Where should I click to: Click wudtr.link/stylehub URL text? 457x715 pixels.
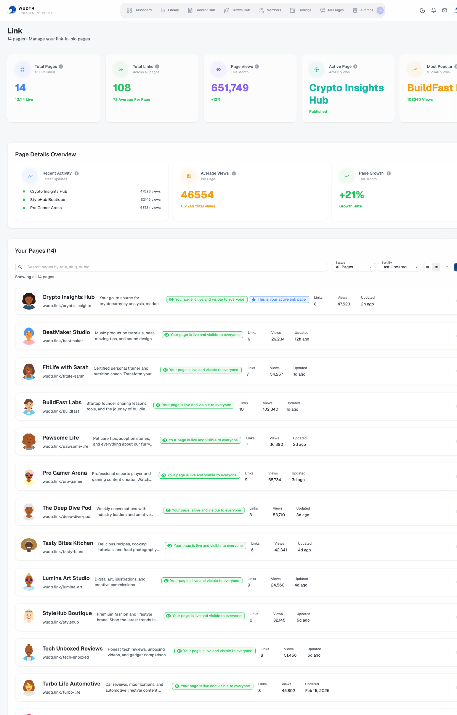pos(61,622)
